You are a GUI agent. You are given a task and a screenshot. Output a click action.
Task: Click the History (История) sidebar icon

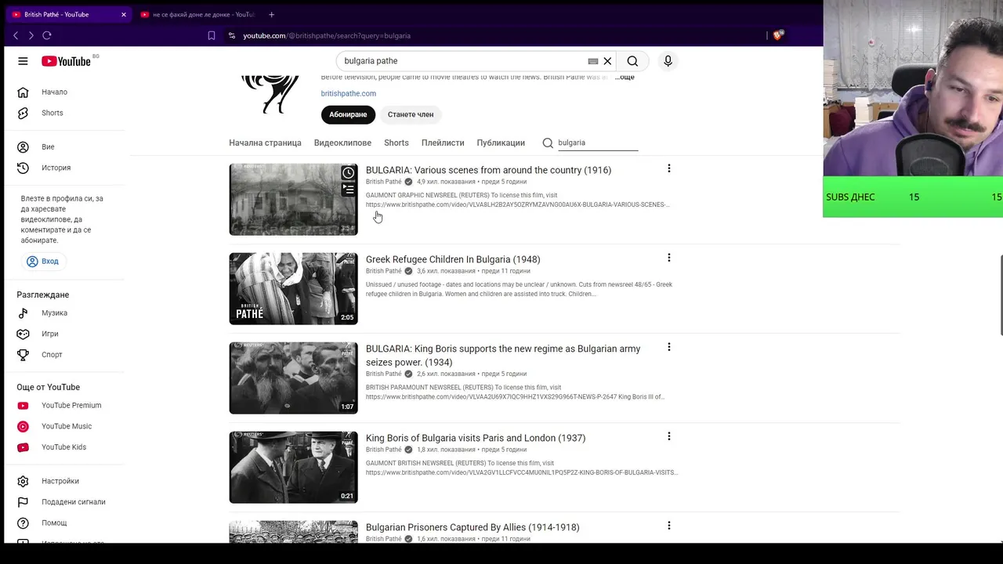point(23,168)
